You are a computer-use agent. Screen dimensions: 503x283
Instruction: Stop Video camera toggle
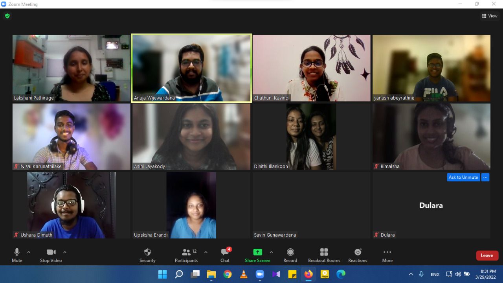51,255
